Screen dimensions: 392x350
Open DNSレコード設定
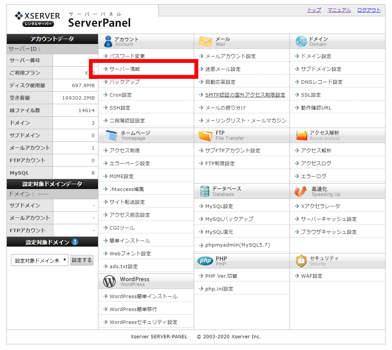322,82
